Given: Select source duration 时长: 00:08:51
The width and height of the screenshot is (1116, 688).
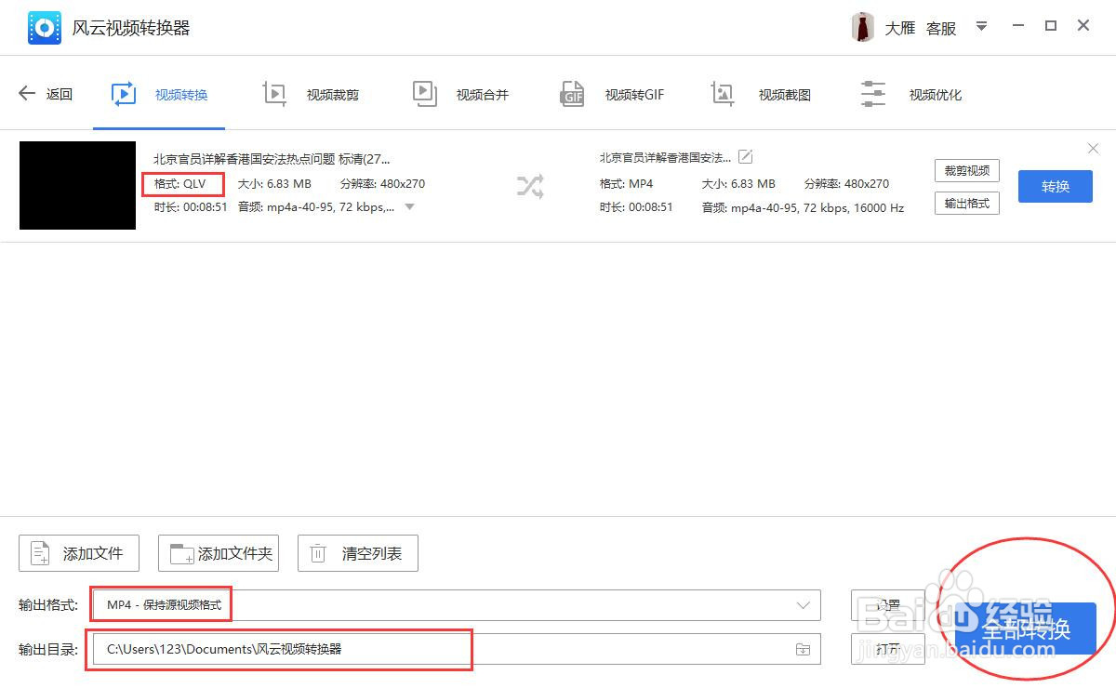Looking at the screenshot, I should 191,207.
